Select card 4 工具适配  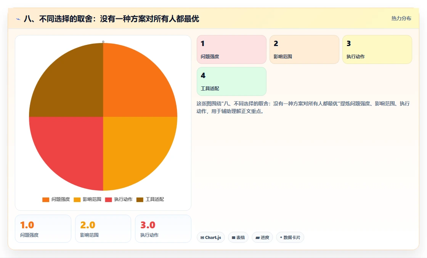click(231, 81)
